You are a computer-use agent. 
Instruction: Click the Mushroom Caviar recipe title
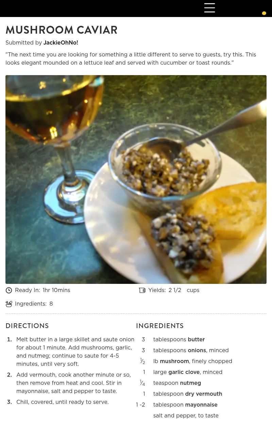(x=62, y=30)
